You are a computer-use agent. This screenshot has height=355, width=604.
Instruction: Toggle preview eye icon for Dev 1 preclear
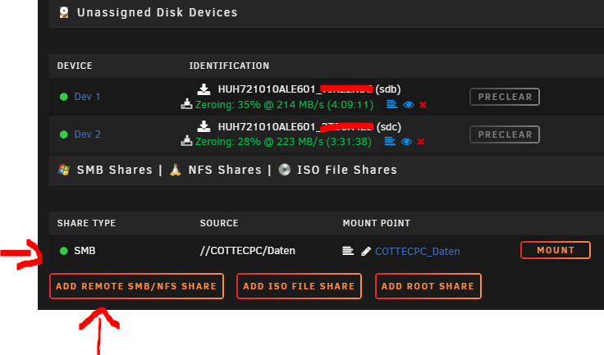409,105
